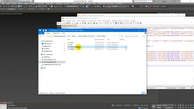Open the Вид ribbon tab in Explorer

click(x=64, y=33)
